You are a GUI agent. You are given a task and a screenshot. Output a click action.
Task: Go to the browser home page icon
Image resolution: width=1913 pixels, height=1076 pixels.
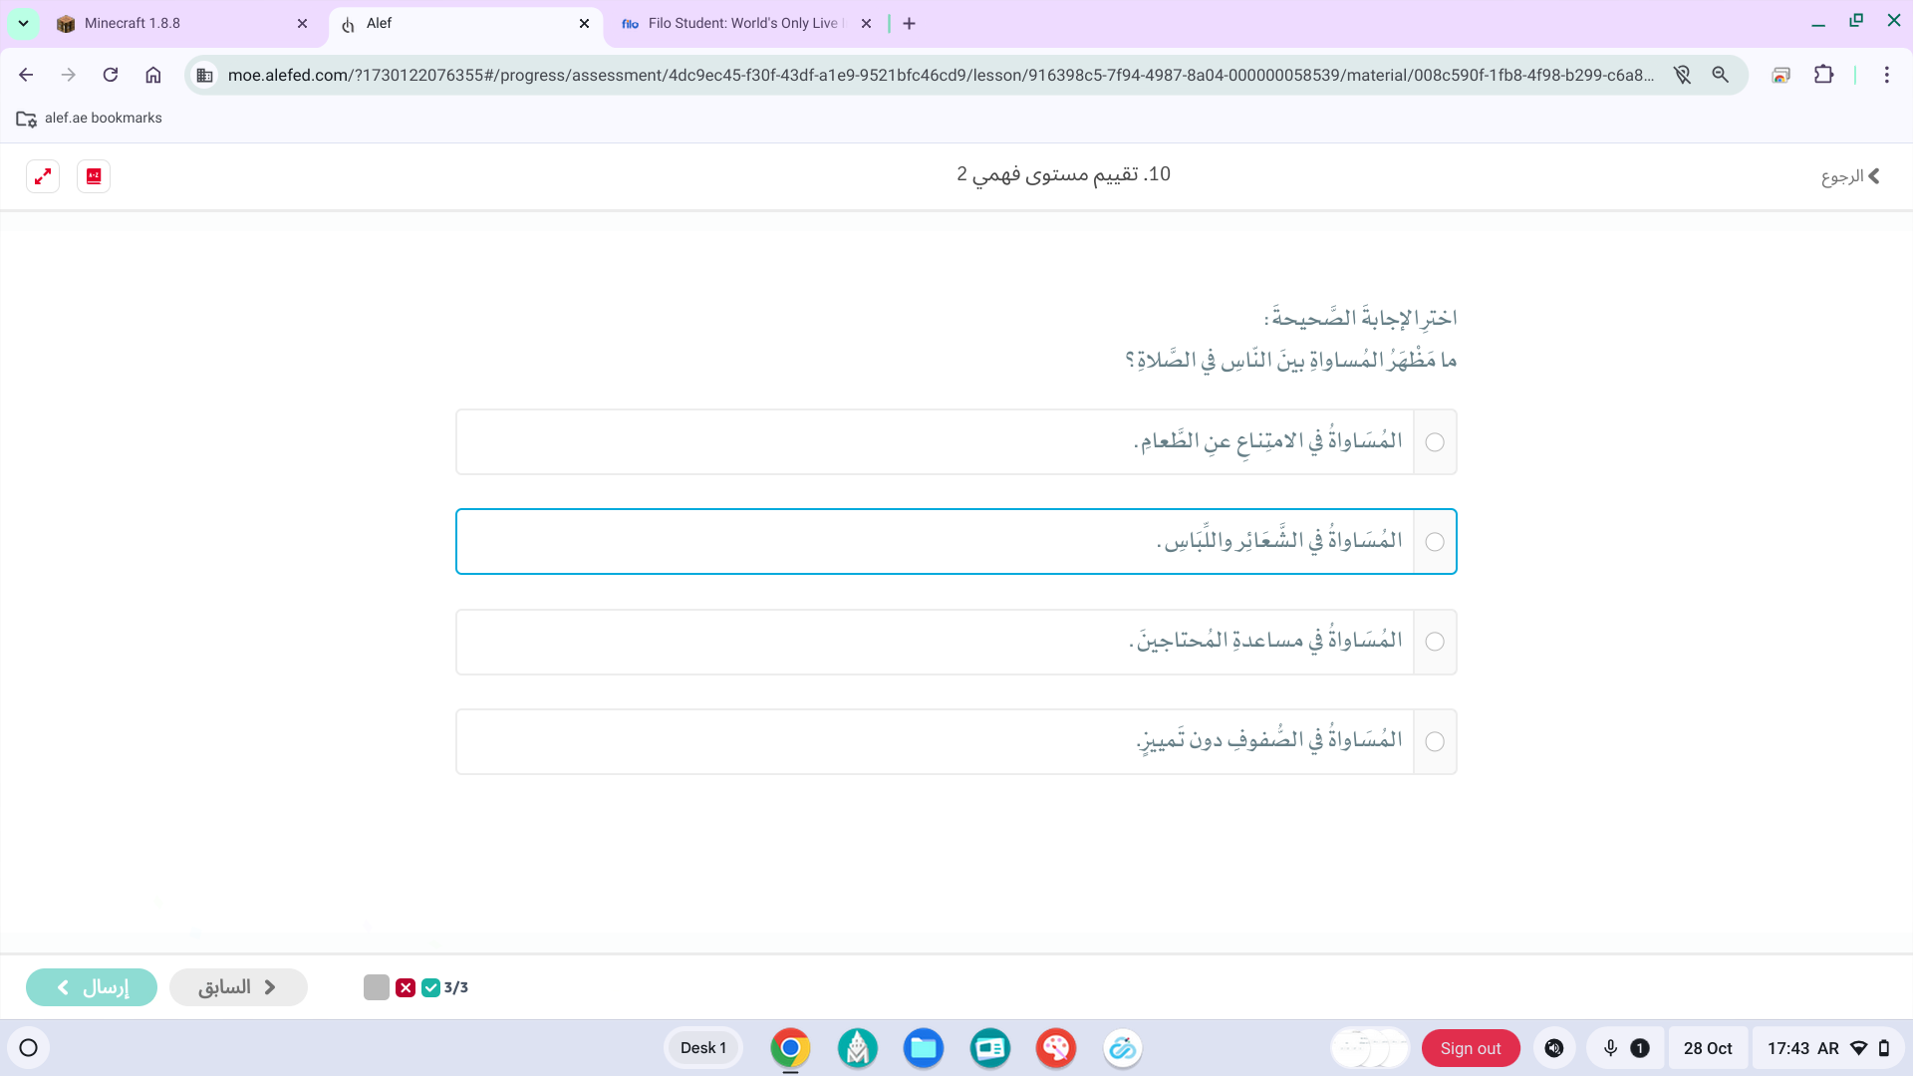[x=153, y=75]
